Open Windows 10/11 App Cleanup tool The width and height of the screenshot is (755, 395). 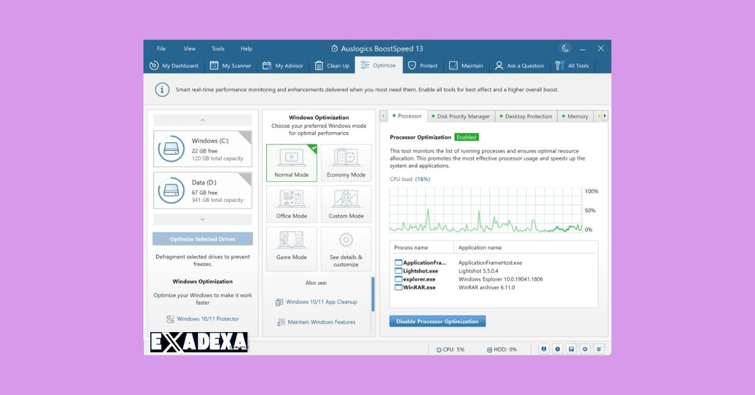321,302
